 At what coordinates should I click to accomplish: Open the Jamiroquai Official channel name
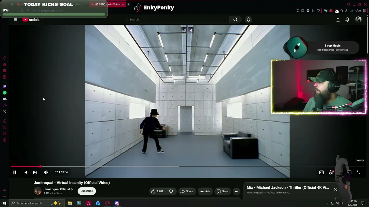click(x=57, y=189)
